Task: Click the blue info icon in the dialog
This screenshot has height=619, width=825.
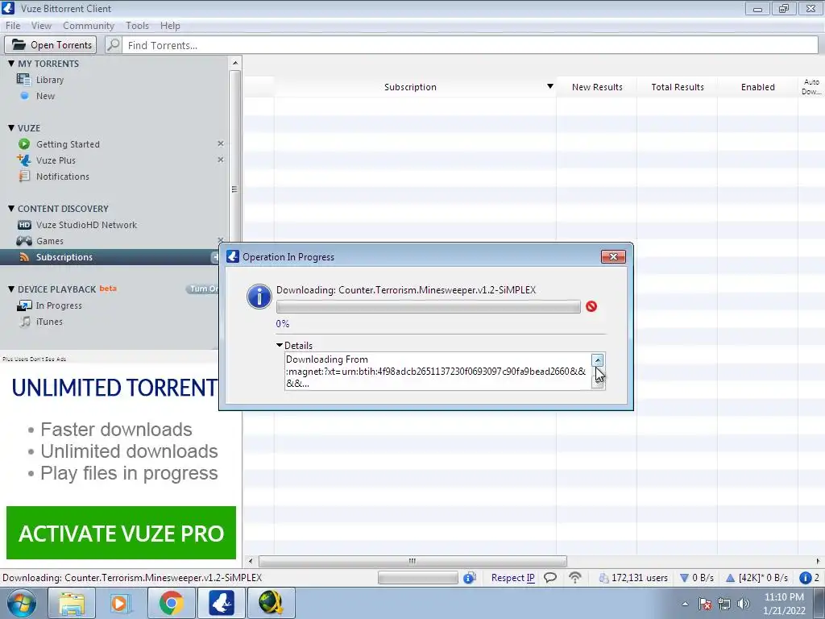Action: (259, 297)
